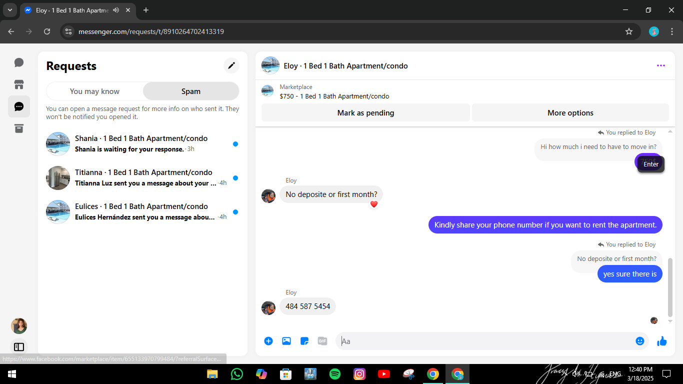Collapse the sidebar panel toggle icon
This screenshot has height=384, width=683.
tap(19, 346)
